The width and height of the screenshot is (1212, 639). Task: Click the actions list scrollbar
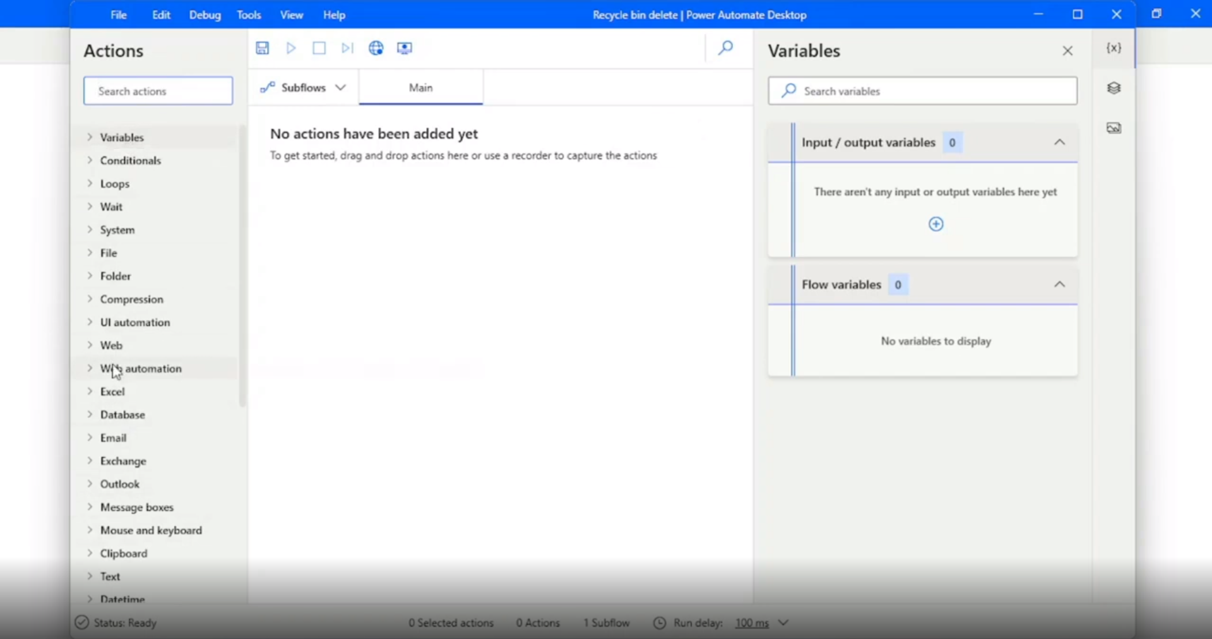click(242, 265)
